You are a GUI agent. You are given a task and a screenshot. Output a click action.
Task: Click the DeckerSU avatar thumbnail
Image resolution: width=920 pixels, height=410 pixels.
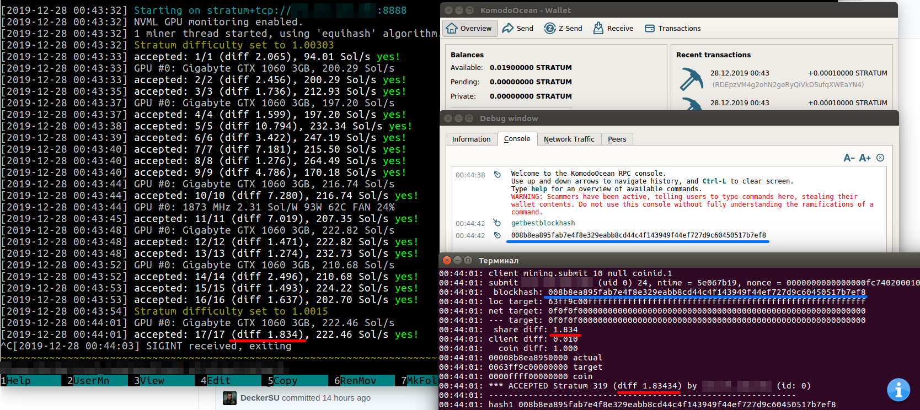point(229,398)
